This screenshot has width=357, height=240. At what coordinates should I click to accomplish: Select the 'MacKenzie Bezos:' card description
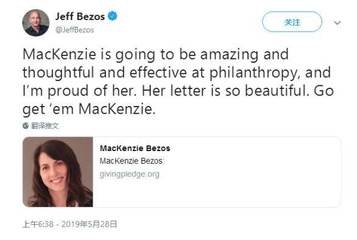coord(132,161)
